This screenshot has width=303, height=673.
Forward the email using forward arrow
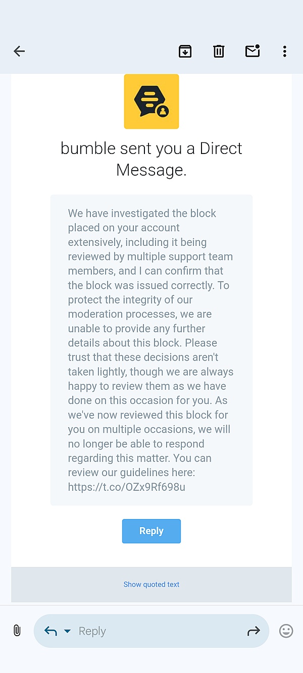(x=254, y=631)
